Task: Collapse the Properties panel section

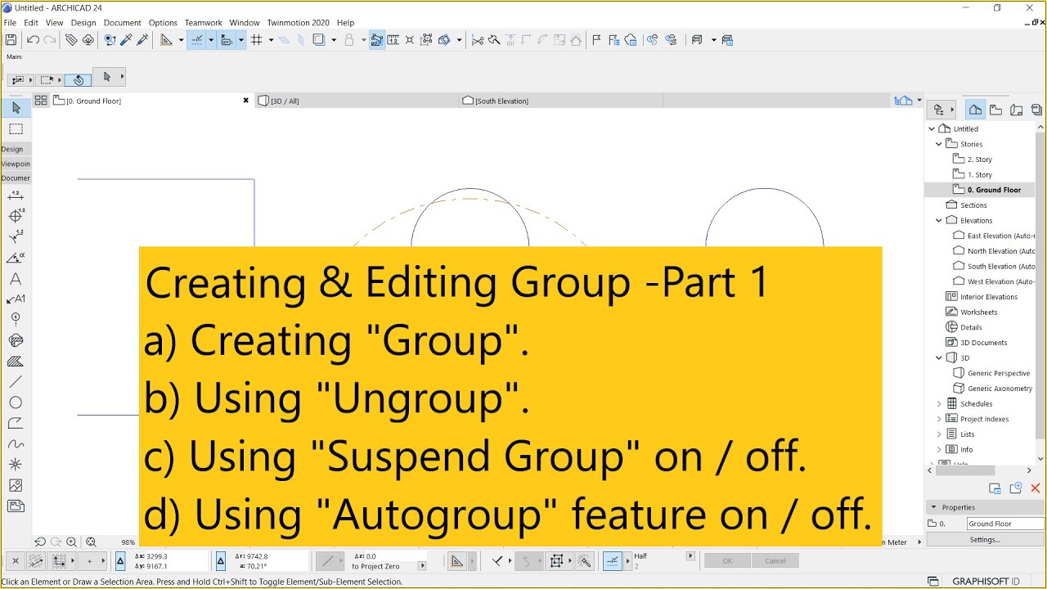Action: 933,507
